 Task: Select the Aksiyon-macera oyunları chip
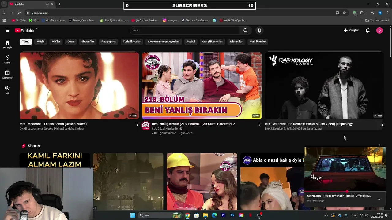point(164,42)
